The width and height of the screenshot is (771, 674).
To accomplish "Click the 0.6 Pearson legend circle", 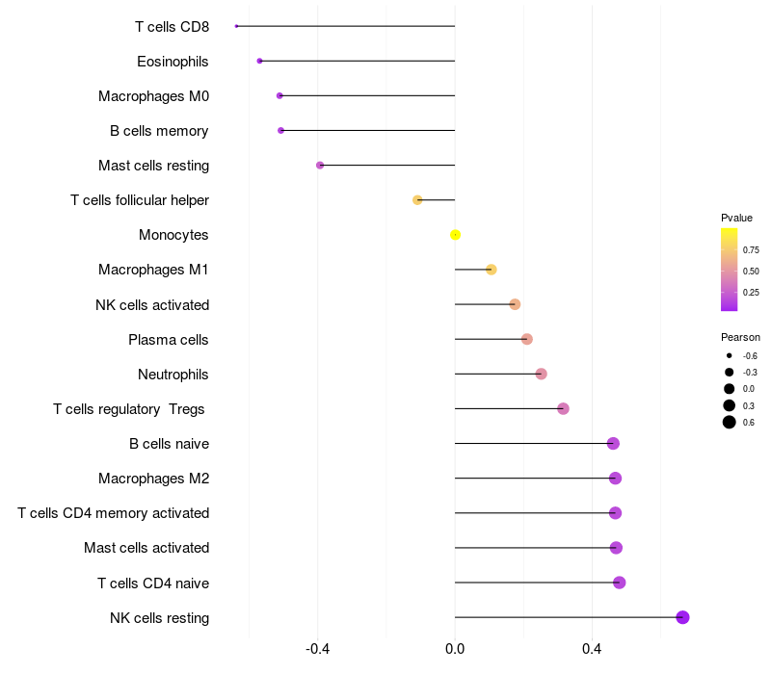I will 730,422.
